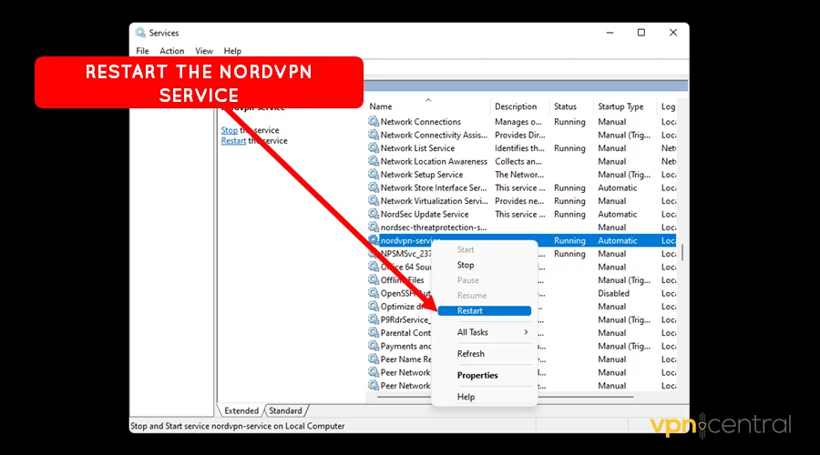
Task: Select the nordsec-threatprotection-s... row name
Action: 433,227
